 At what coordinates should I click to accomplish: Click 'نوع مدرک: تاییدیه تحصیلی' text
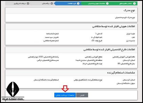pyautogui.click(x=125, y=17)
